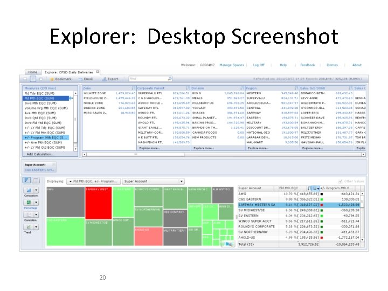Open the Trend chart dropdown arrow

37,227
